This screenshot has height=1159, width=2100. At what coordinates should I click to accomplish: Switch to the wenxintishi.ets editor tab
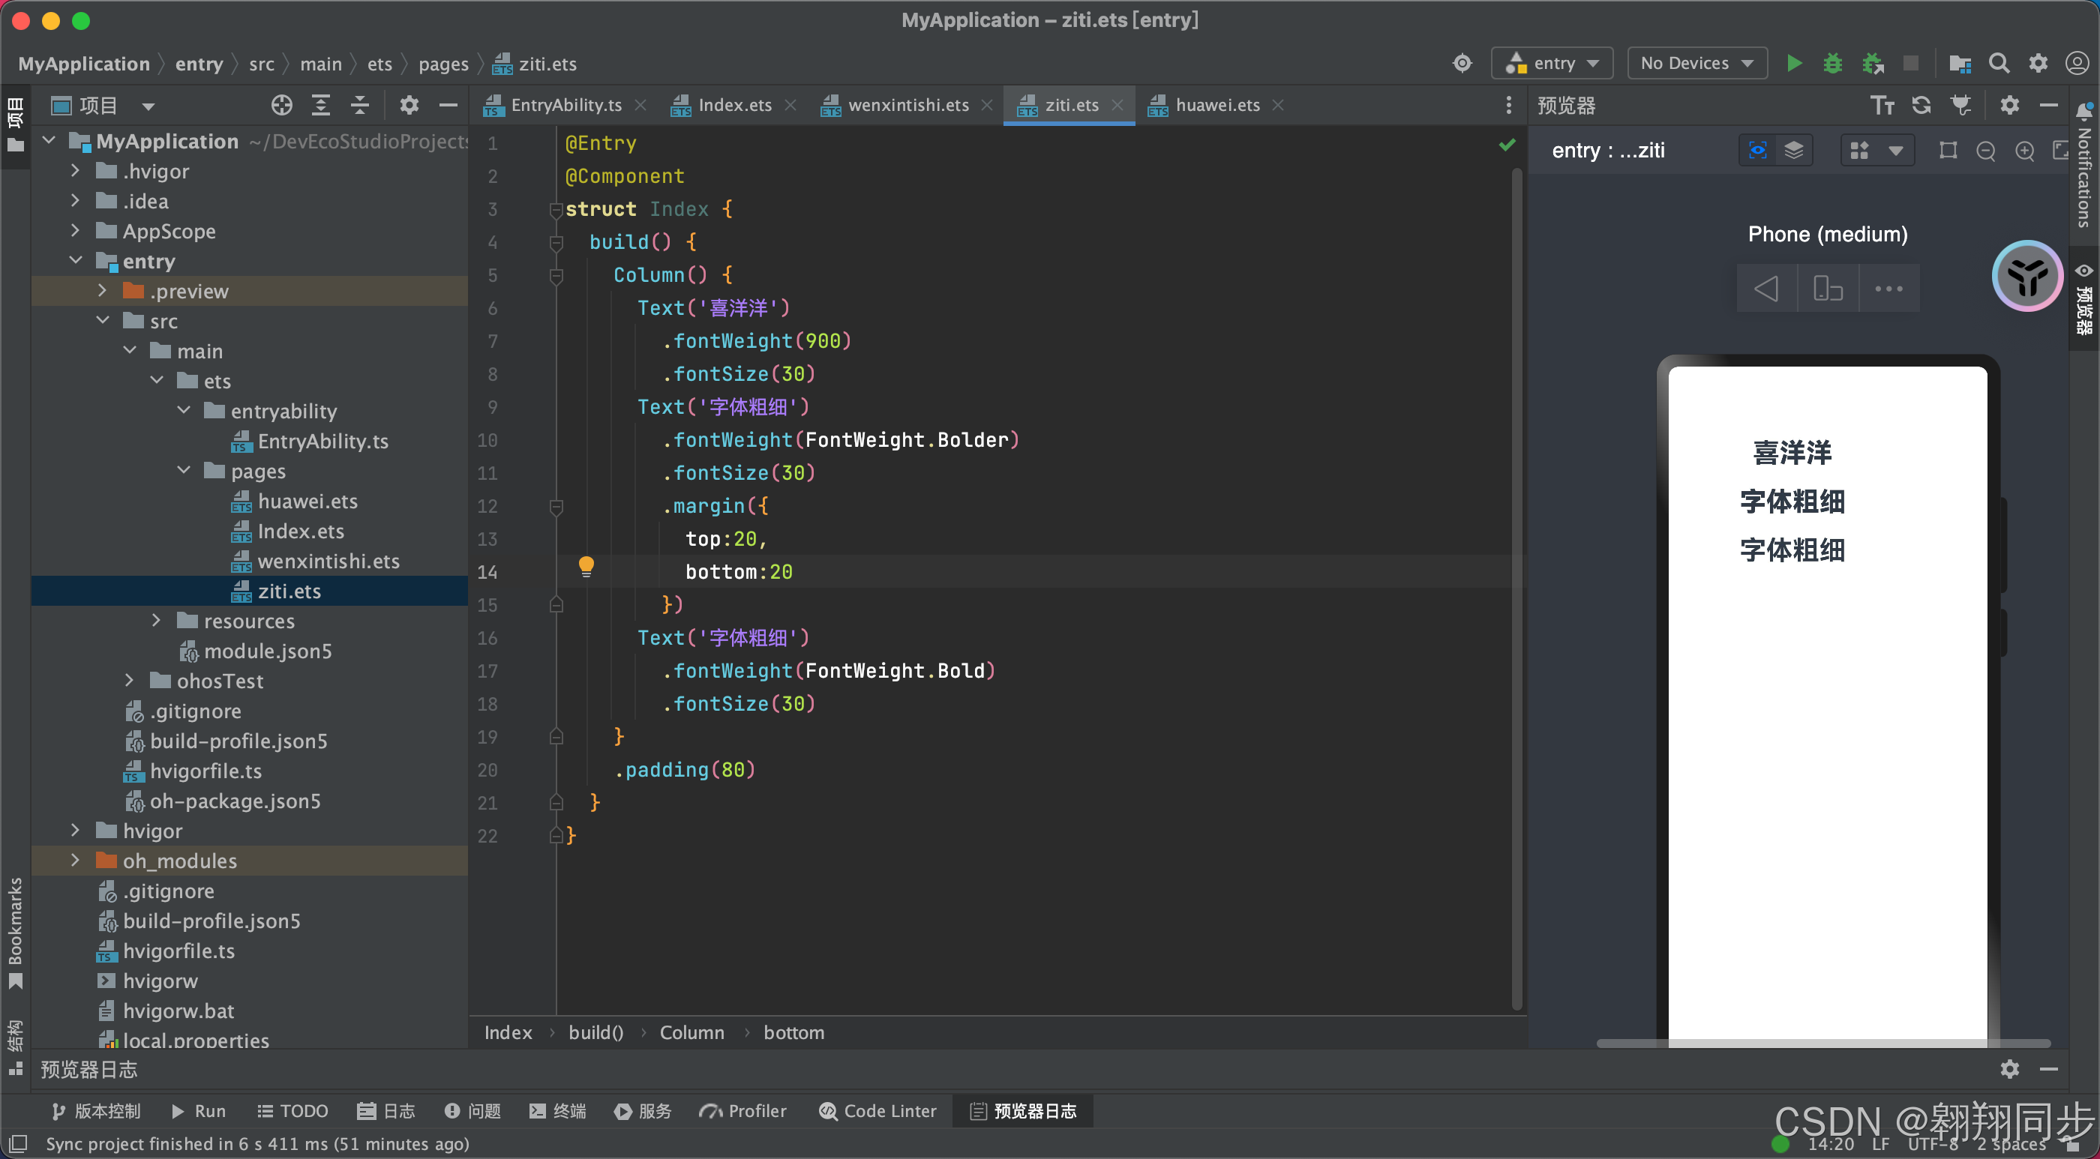[x=907, y=105]
